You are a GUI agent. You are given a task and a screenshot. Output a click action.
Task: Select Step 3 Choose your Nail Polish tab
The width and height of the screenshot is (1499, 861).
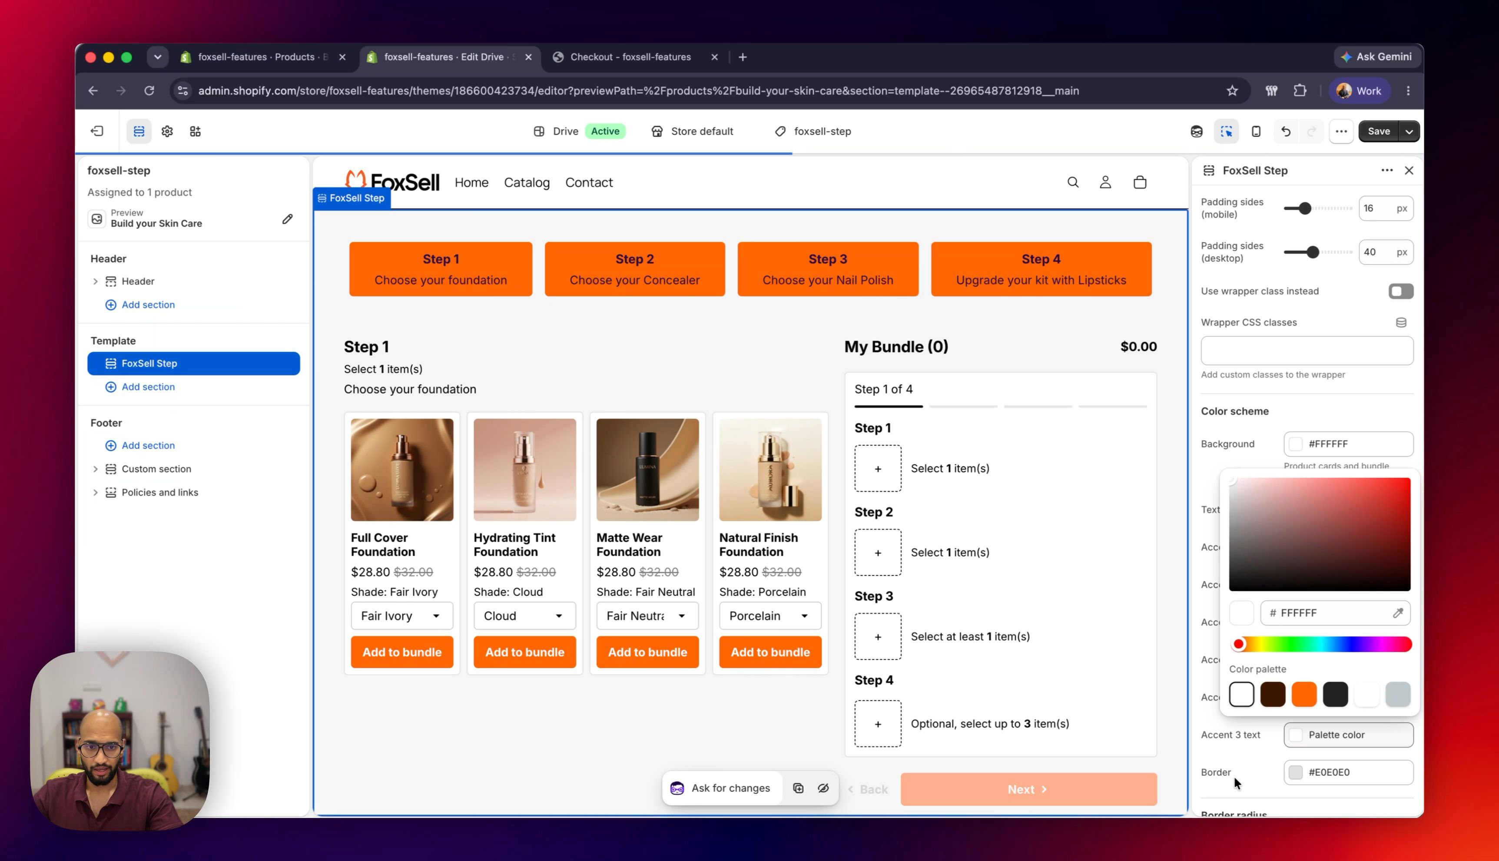[x=828, y=269]
